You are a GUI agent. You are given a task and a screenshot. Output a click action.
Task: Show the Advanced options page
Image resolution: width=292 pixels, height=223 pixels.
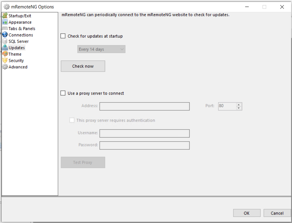pyautogui.click(x=18, y=67)
